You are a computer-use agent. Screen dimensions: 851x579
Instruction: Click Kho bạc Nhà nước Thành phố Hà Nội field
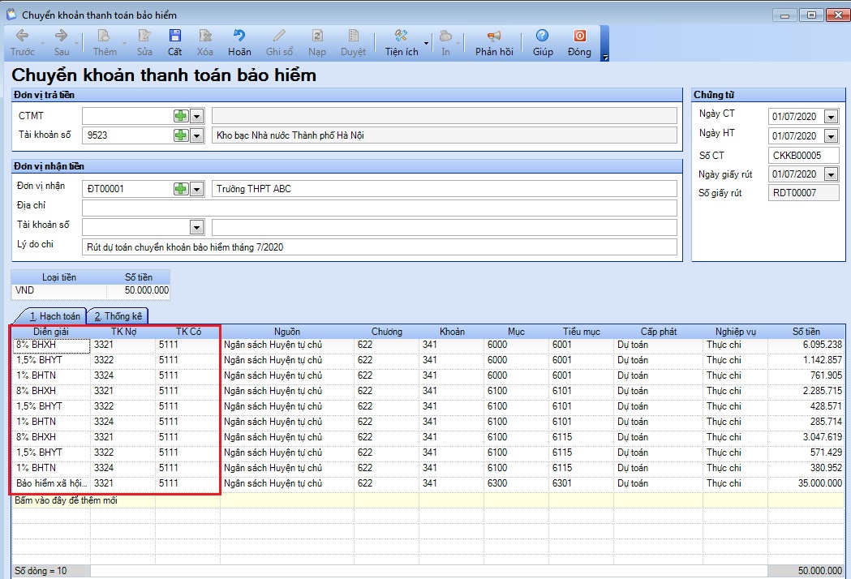[x=444, y=135]
